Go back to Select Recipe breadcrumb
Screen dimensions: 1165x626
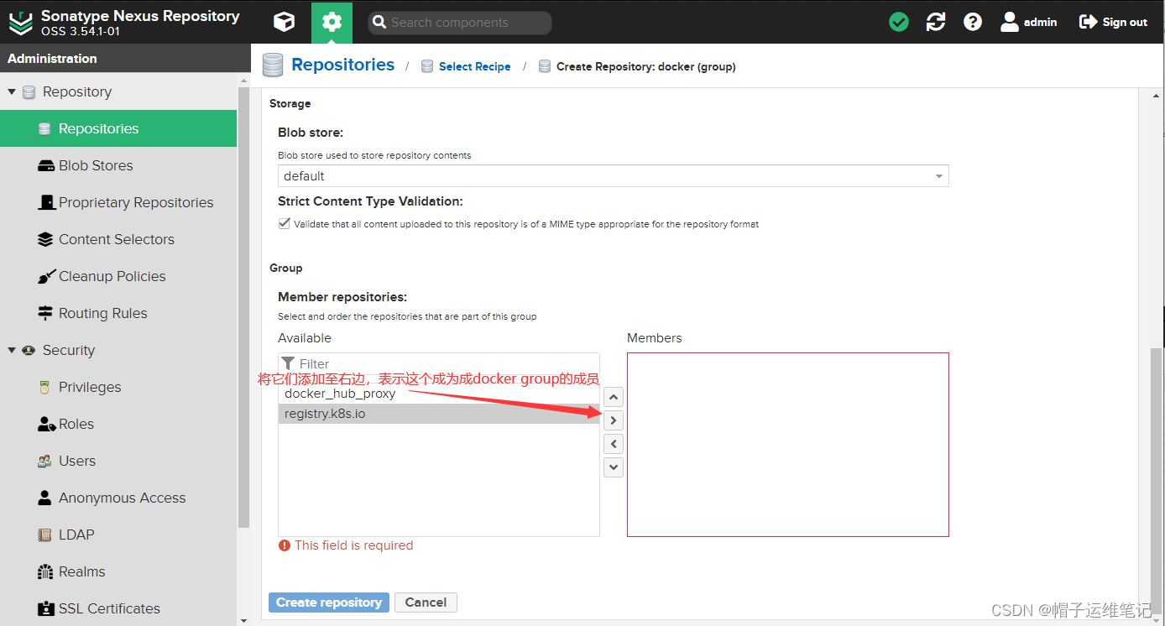[474, 66]
